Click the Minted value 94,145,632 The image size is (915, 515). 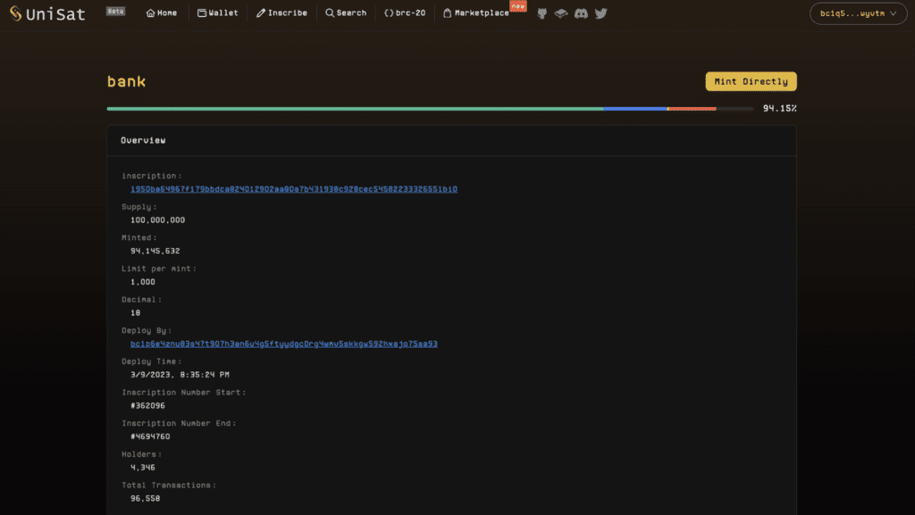[155, 251]
